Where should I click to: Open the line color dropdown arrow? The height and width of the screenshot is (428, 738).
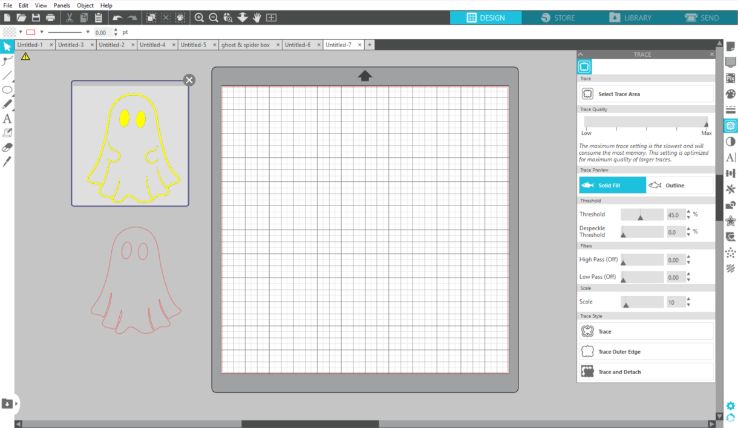click(x=42, y=32)
